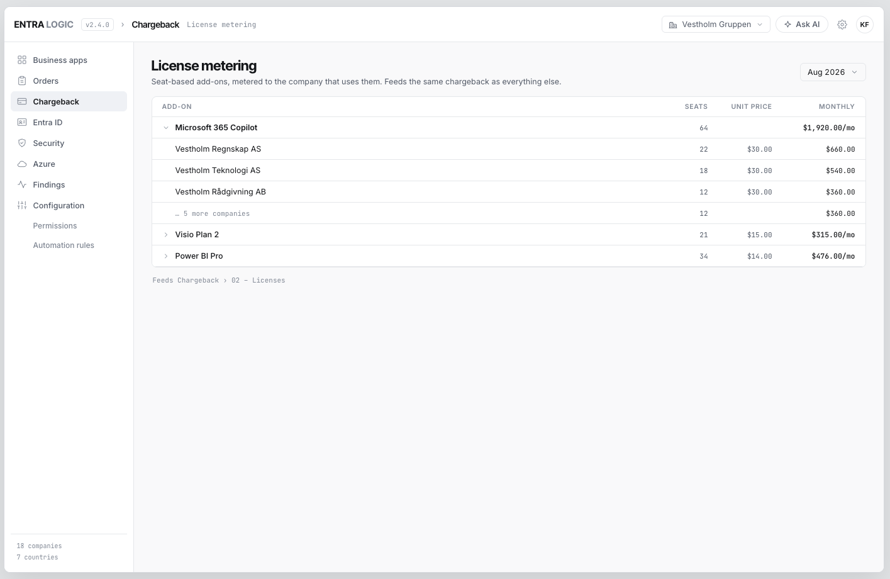Click the 7 countries footer text
Screen dimensions: 890x579
click(x=37, y=558)
